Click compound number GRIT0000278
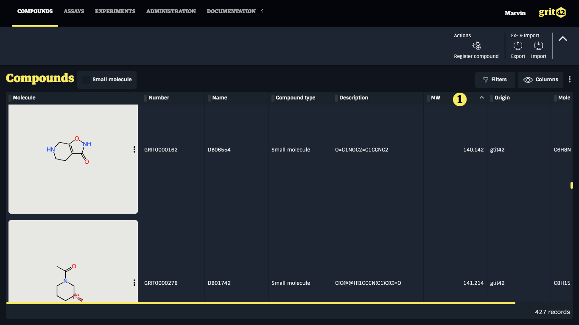This screenshot has width=579, height=325. click(161, 283)
